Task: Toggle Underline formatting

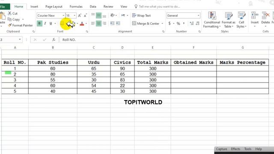Action: (x=51, y=24)
